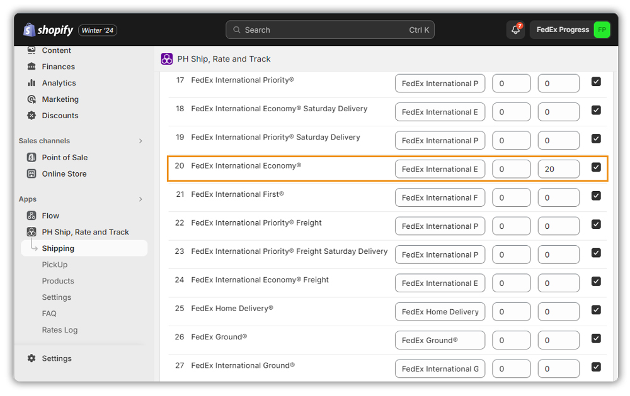This screenshot has height=396, width=630.
Task: Click the Finances bank icon
Action: 31,67
